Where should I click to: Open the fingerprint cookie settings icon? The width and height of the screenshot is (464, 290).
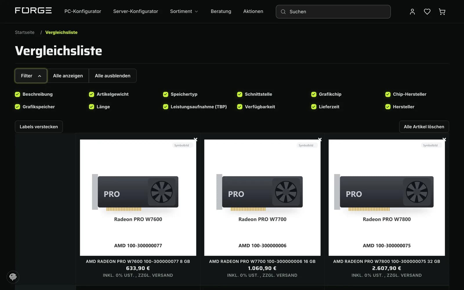pyautogui.click(x=13, y=277)
